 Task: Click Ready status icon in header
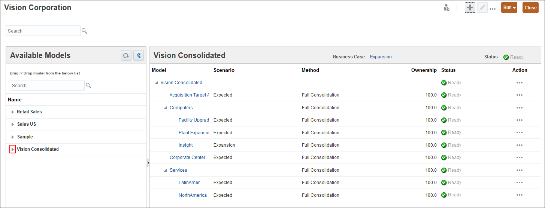[506, 57]
